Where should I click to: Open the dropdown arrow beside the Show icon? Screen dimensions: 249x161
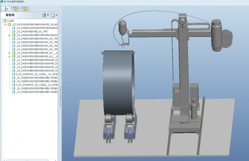(x=56, y=15)
